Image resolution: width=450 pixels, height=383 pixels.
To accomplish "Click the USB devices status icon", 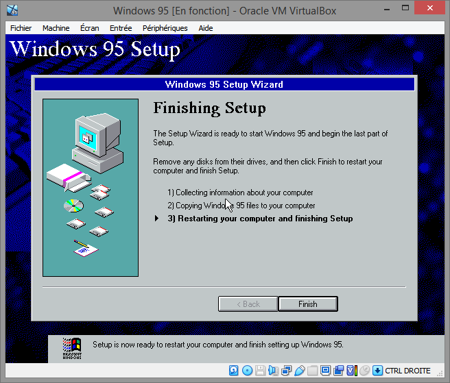I will tap(299, 371).
